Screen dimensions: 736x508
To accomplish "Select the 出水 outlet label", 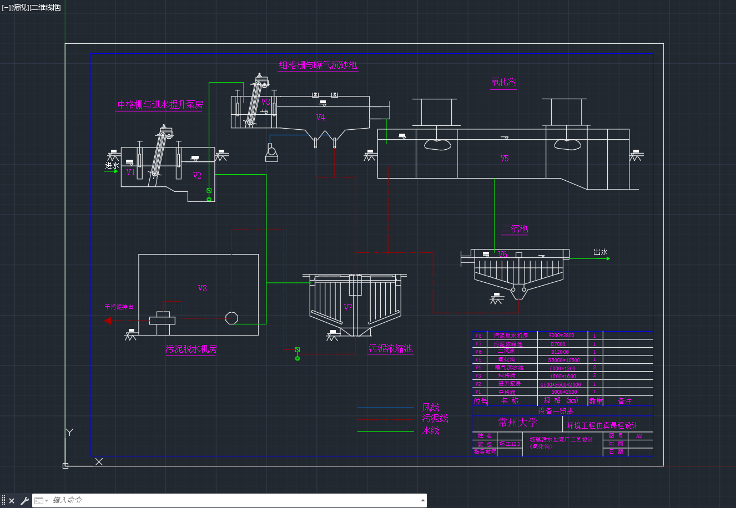I will pos(601,252).
